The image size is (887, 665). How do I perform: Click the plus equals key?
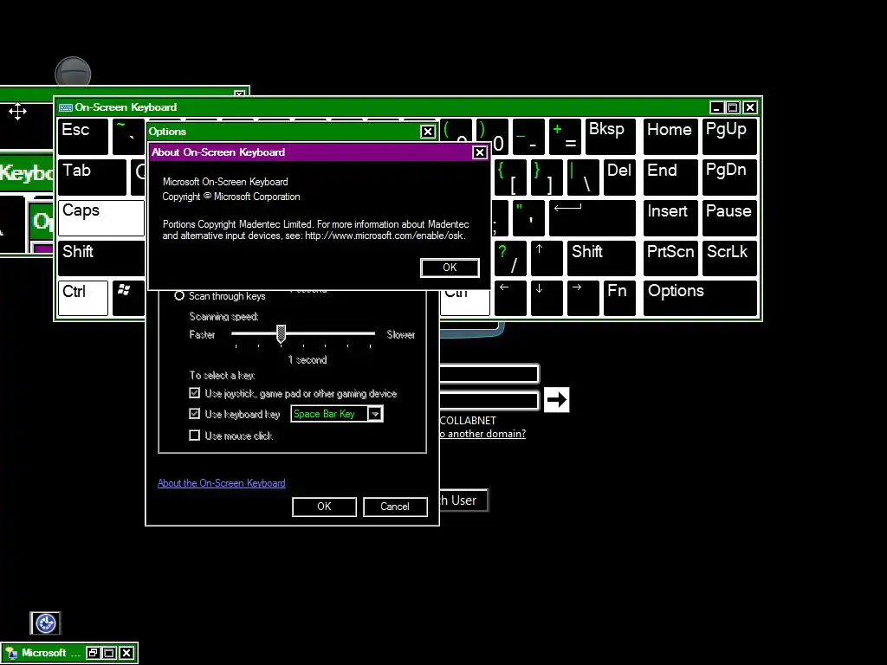click(565, 136)
